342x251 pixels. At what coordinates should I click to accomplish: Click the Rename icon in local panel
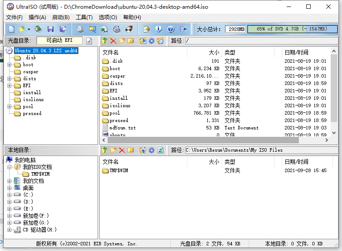[130, 150]
